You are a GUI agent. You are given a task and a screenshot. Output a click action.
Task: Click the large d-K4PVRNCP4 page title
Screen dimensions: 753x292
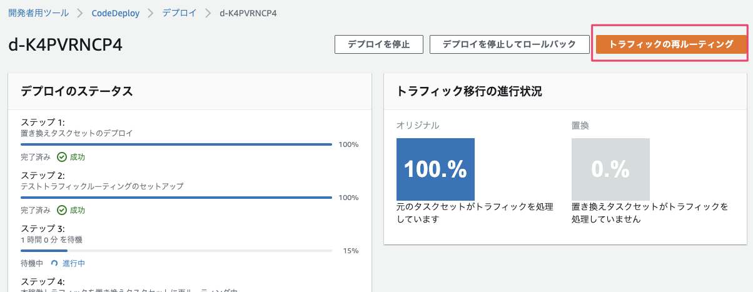pos(66,46)
